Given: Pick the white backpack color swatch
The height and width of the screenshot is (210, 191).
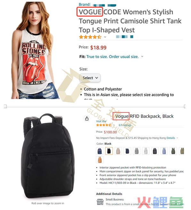Looking at the screenshot, I should (x=146, y=151).
